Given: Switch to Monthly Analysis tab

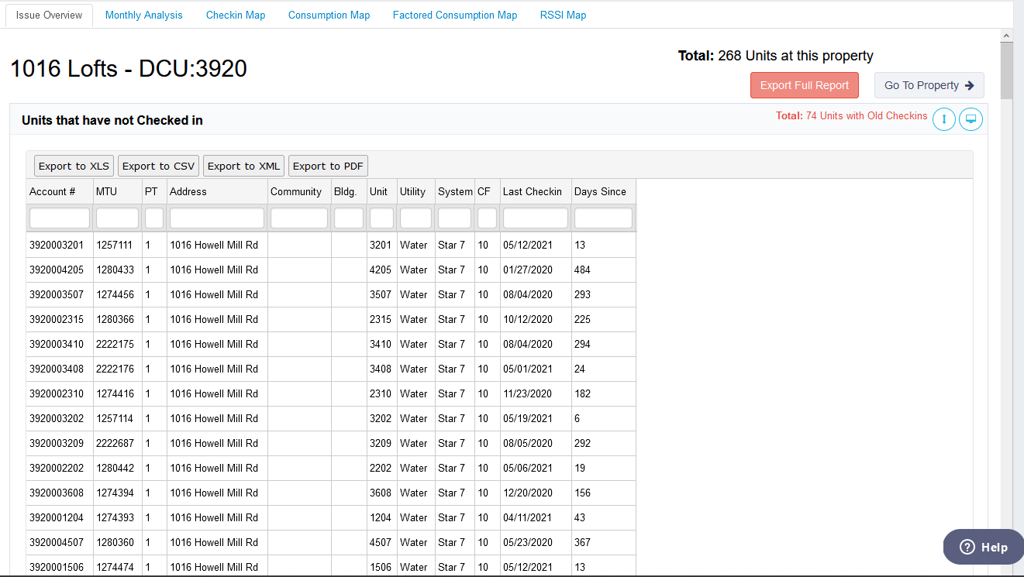Looking at the screenshot, I should coord(144,15).
